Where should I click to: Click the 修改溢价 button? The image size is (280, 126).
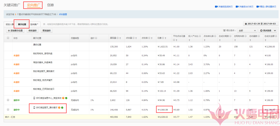point(33,31)
